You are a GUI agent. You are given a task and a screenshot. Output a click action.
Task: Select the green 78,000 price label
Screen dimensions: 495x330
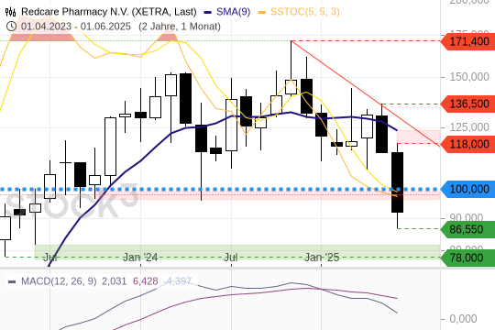[467, 258]
